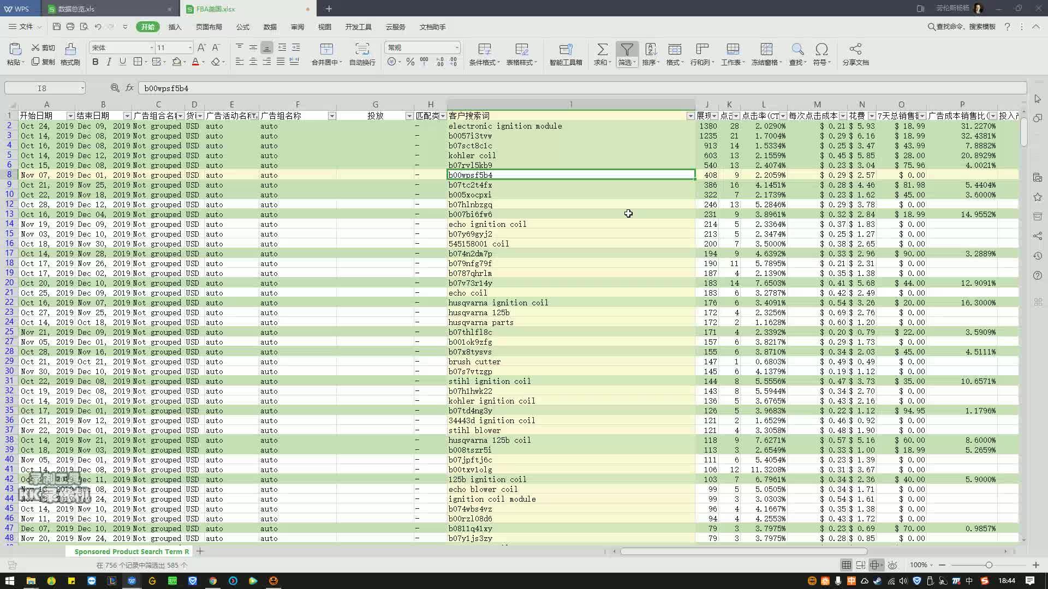Image resolution: width=1048 pixels, height=589 pixels.
Task: Adjust the zoom slider handle
Action: coord(989,565)
